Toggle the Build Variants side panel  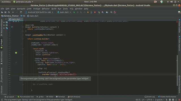(x=1, y=58)
